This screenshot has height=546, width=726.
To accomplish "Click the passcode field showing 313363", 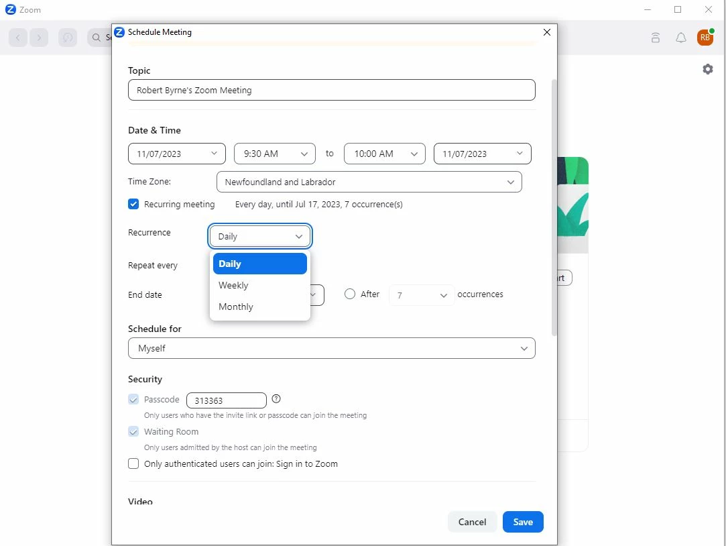I will (227, 400).
